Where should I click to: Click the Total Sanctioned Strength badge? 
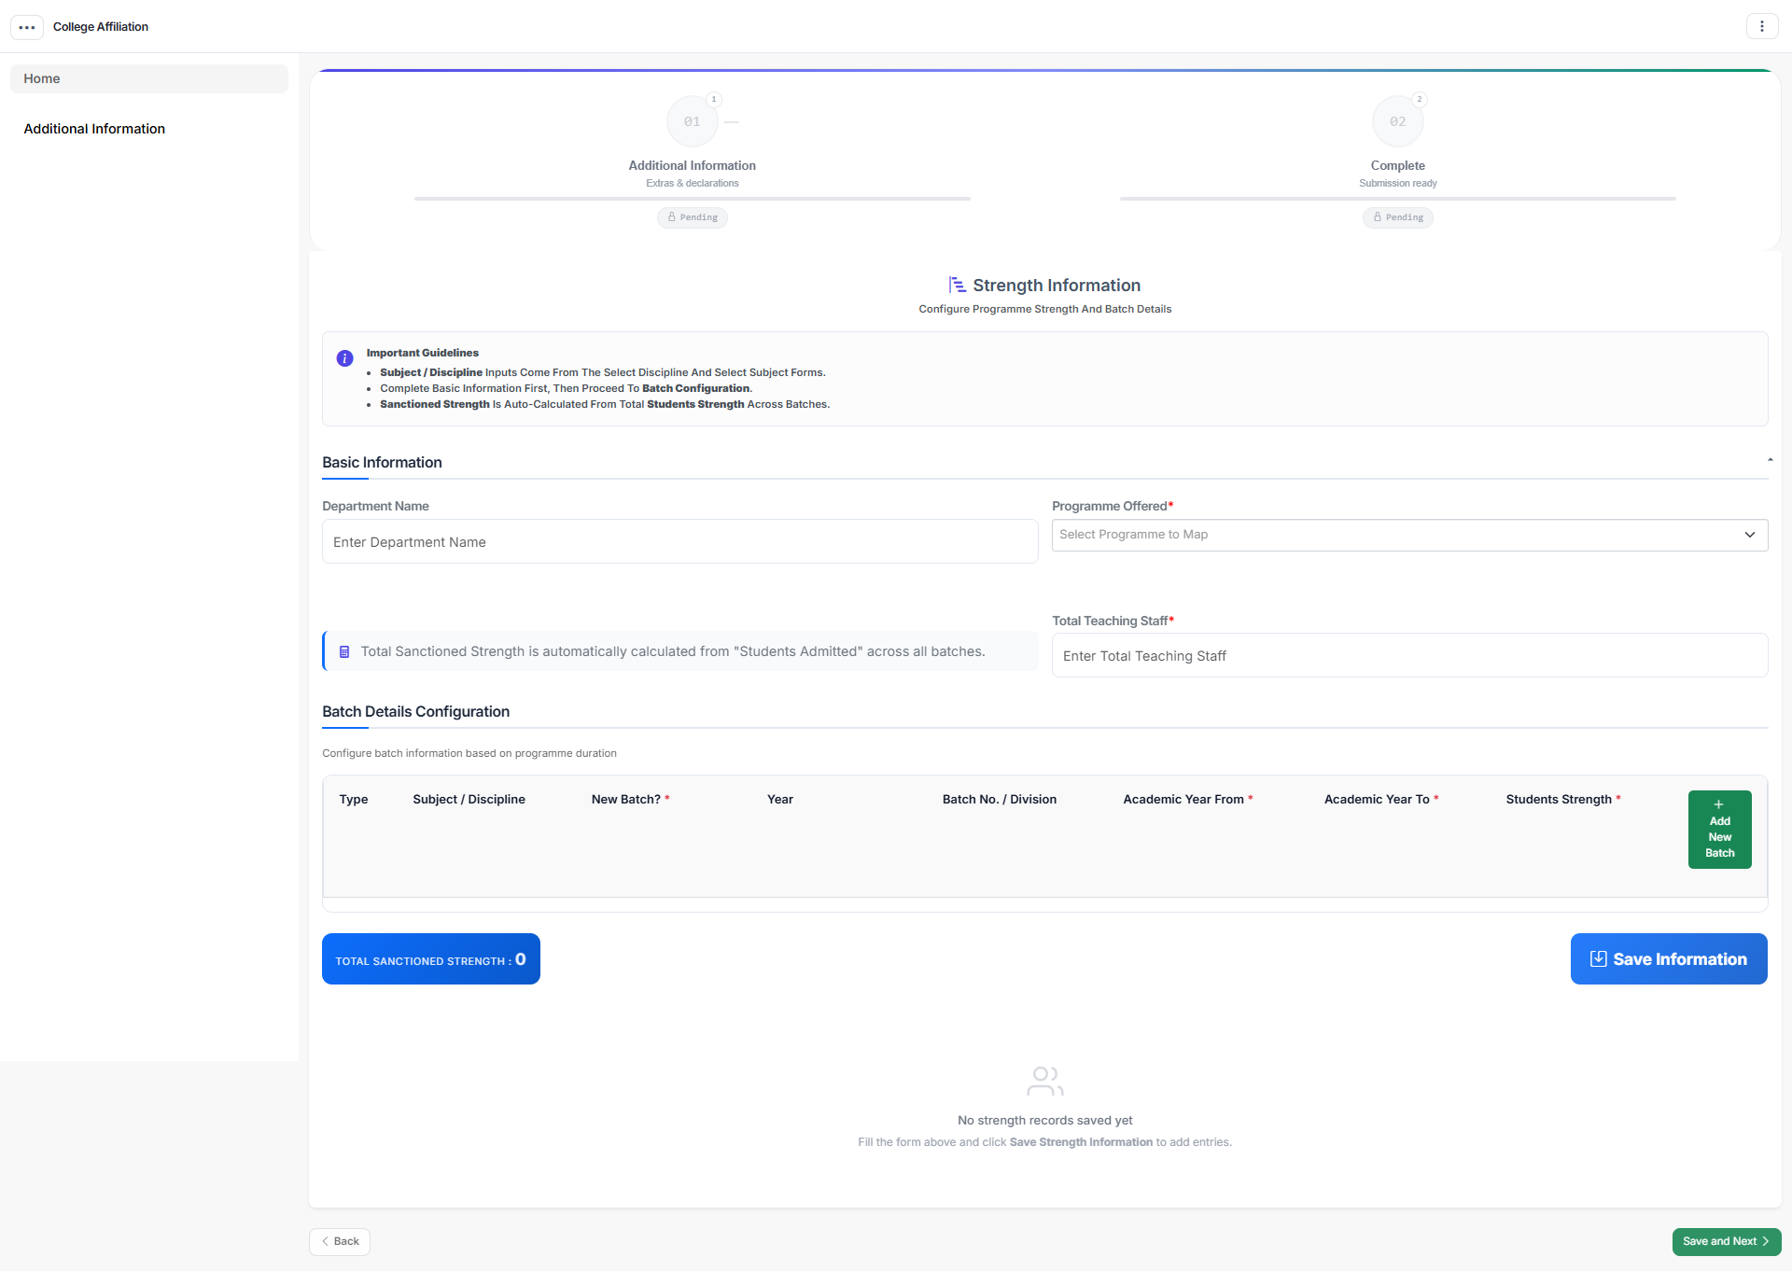(x=431, y=958)
